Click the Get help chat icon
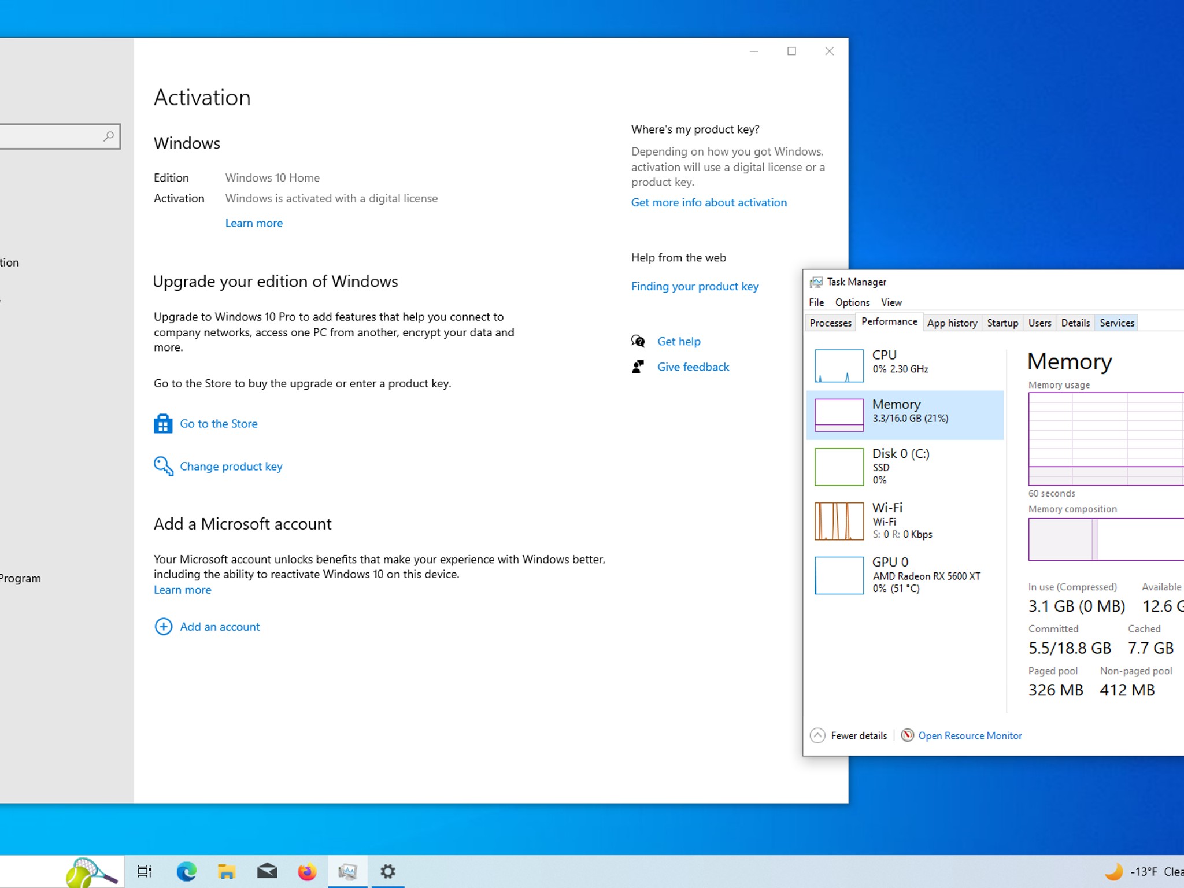Screen dimensions: 1184x888 [x=638, y=341]
